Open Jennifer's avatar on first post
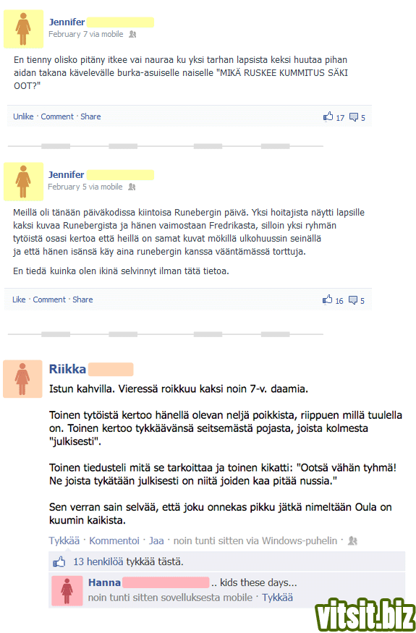 tap(23, 29)
